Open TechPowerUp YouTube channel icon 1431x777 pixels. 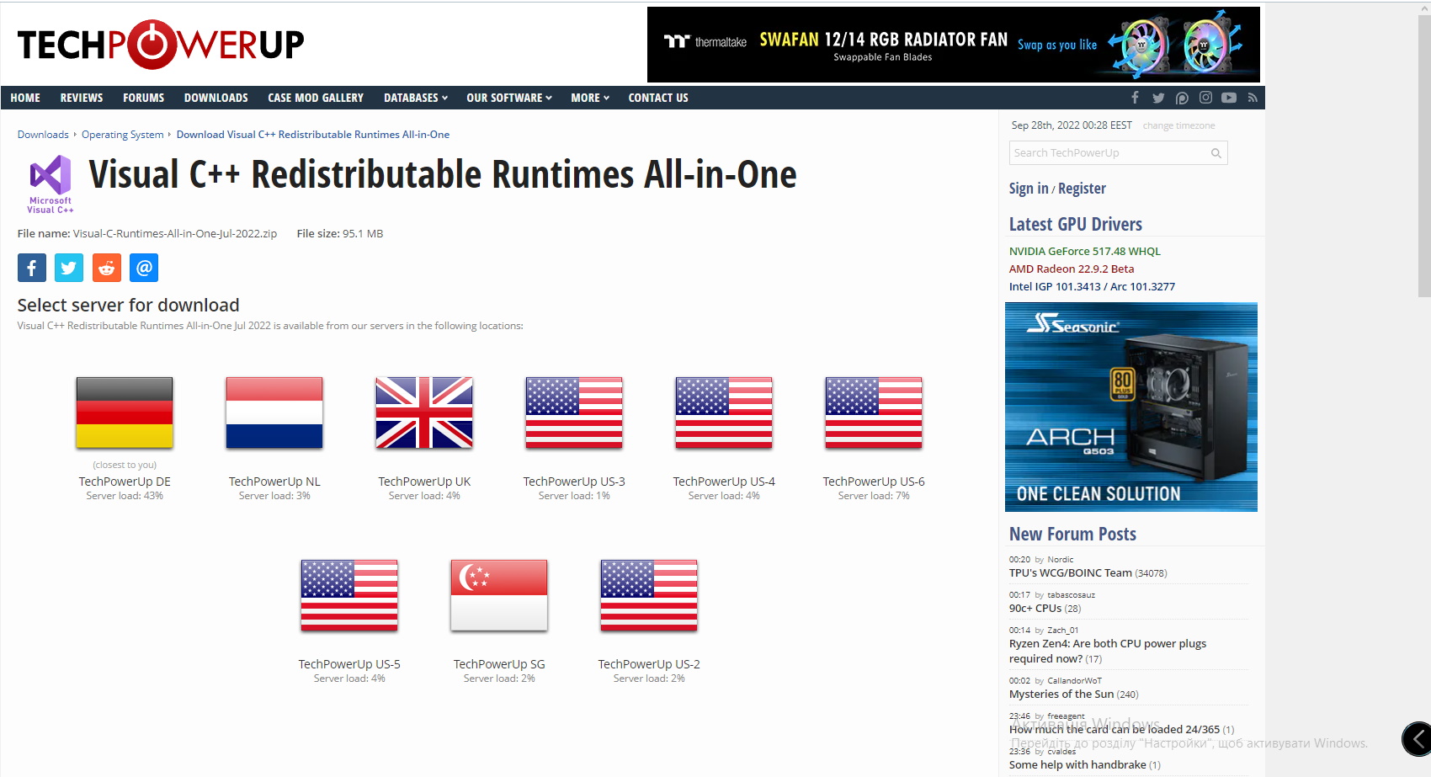(x=1229, y=98)
